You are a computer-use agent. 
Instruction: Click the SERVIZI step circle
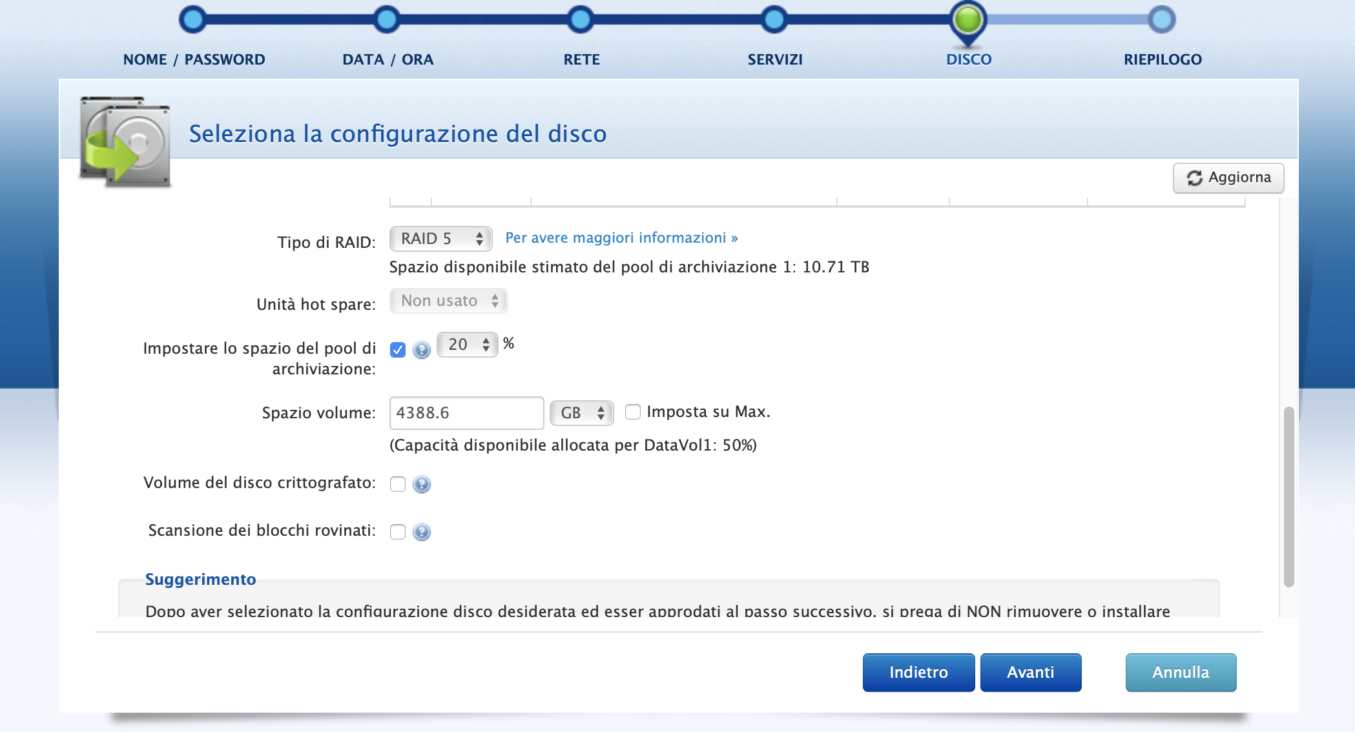(x=774, y=19)
